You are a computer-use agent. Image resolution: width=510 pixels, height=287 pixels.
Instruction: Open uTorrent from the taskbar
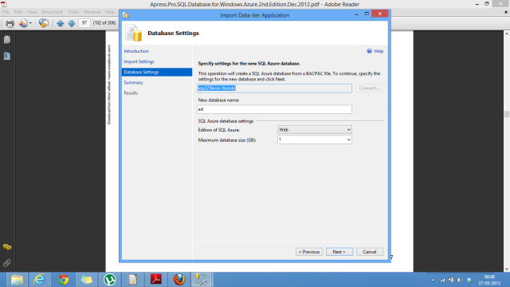click(110, 280)
